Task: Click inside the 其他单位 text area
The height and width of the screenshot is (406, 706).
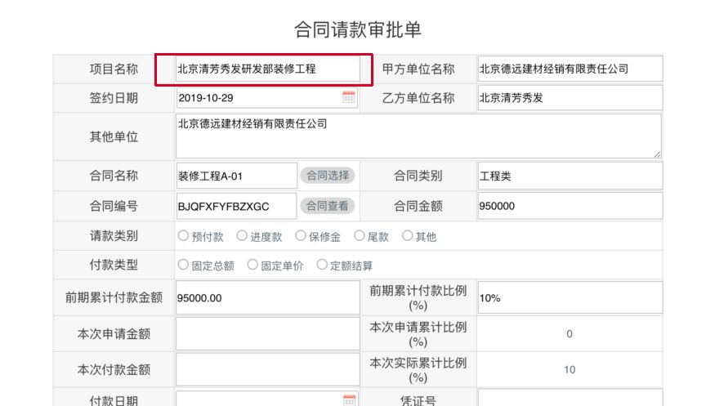Action: (x=418, y=136)
